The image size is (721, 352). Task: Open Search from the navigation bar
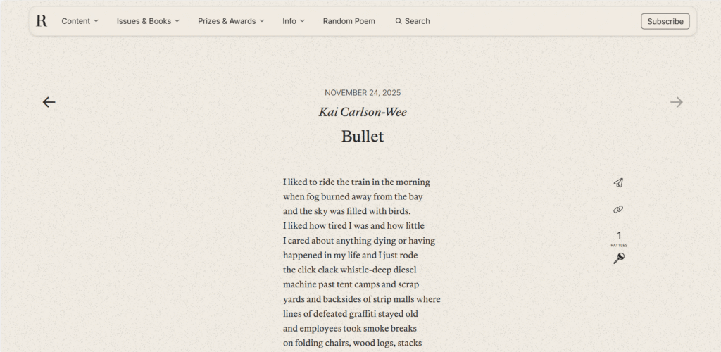[x=417, y=21]
